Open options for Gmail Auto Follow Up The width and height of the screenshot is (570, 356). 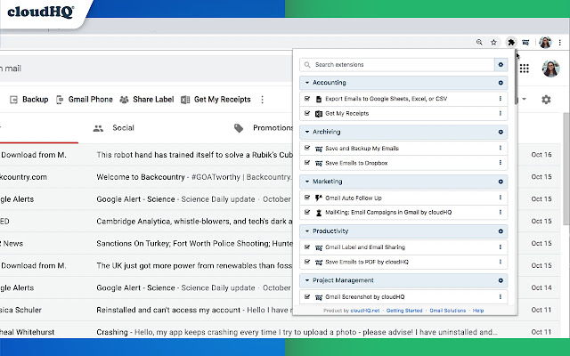[501, 198]
